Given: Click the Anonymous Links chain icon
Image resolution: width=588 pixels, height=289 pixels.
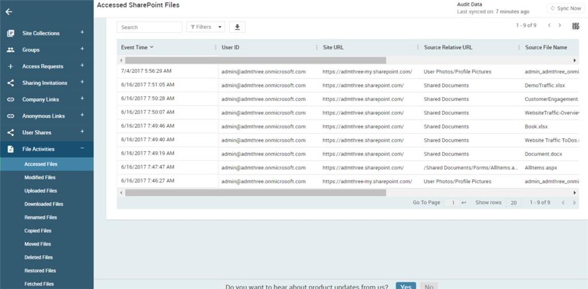Looking at the screenshot, I should [x=10, y=116].
